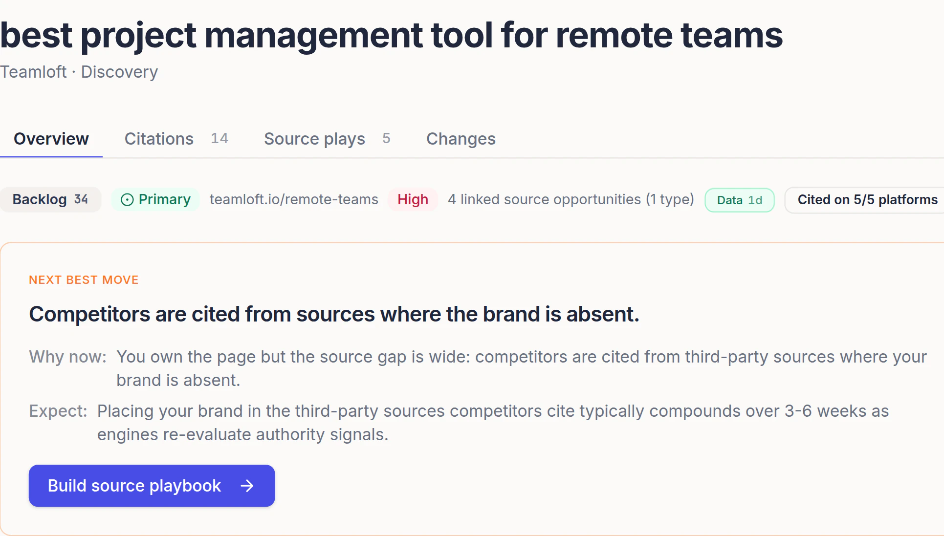Open the Source plays tab
This screenshot has width=944, height=536.
327,139
